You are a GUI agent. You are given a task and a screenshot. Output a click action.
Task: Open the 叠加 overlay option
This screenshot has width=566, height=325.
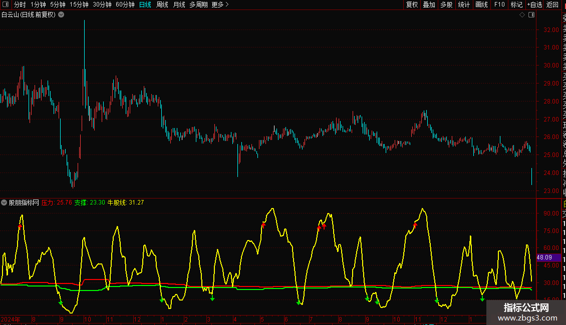coord(429,4)
